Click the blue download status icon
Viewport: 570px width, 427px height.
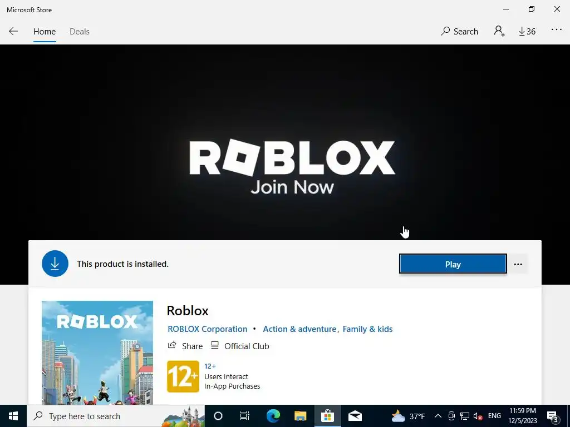(55, 264)
